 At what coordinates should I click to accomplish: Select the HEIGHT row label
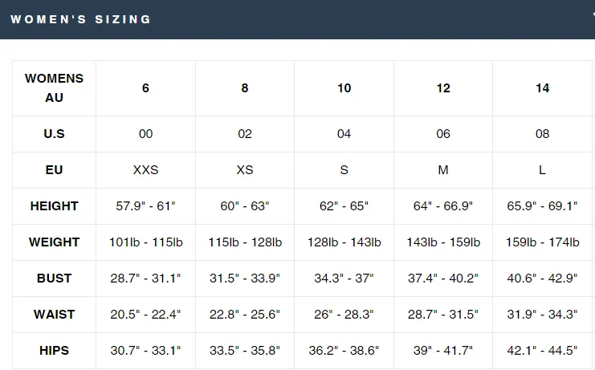click(x=55, y=205)
